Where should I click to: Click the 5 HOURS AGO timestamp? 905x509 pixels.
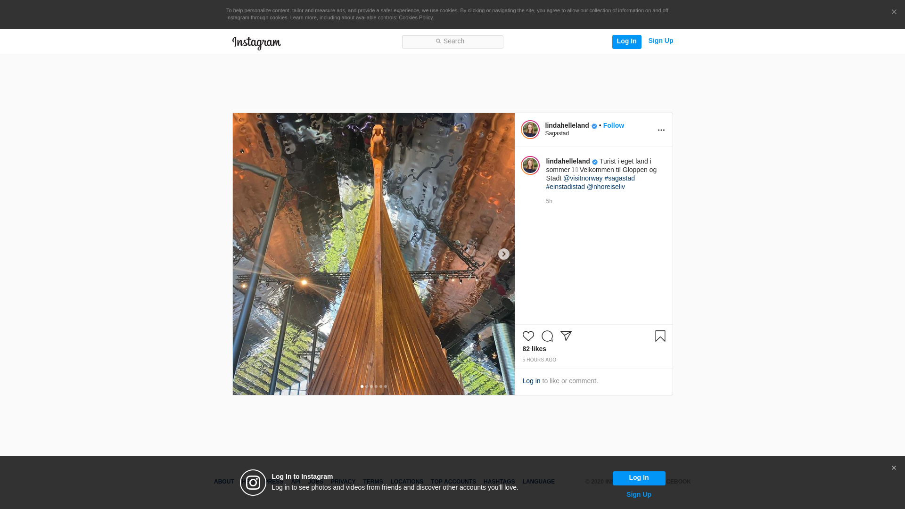click(x=539, y=360)
